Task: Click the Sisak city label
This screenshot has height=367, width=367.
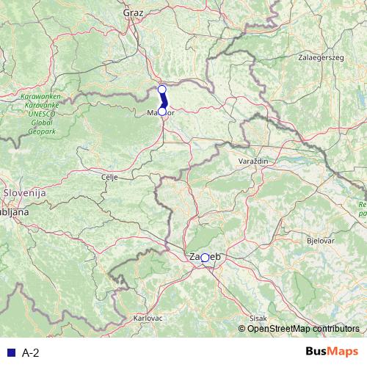Action: (258, 319)
